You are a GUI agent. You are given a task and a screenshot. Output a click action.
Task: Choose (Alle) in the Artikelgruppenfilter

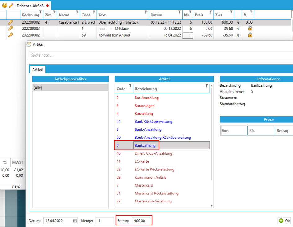point(70,88)
